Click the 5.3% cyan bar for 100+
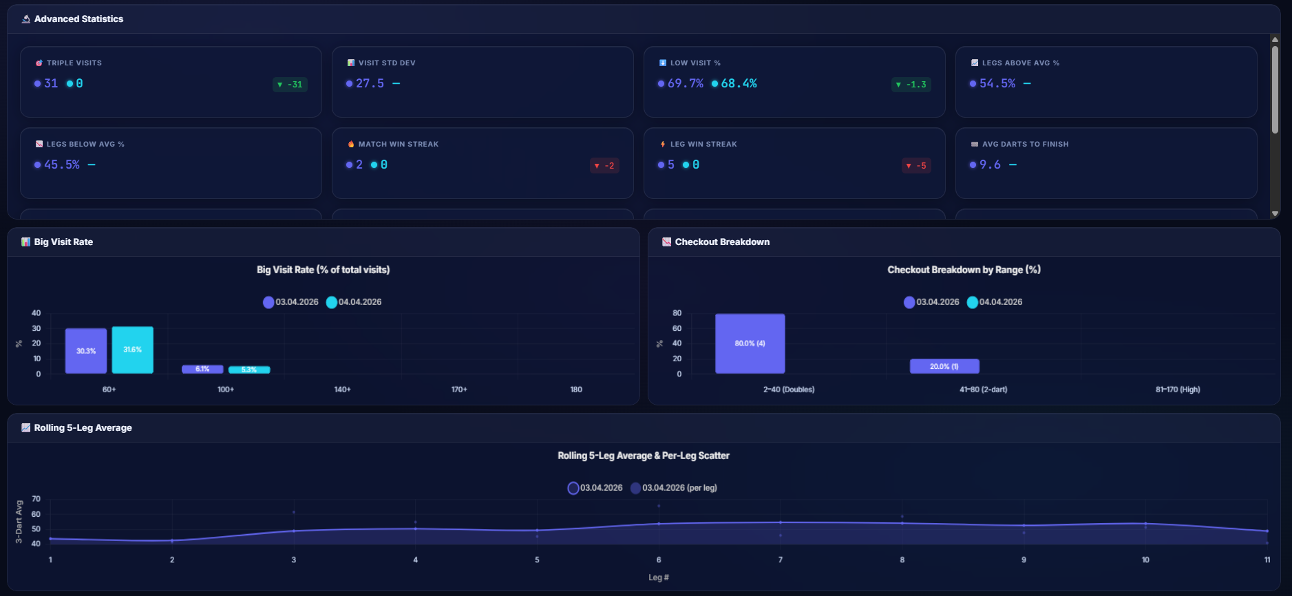This screenshot has width=1292, height=596. [x=249, y=370]
